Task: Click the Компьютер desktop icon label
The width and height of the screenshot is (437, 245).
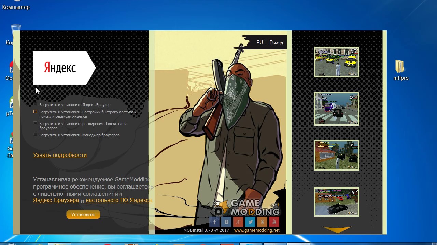Action: tap(16, 7)
